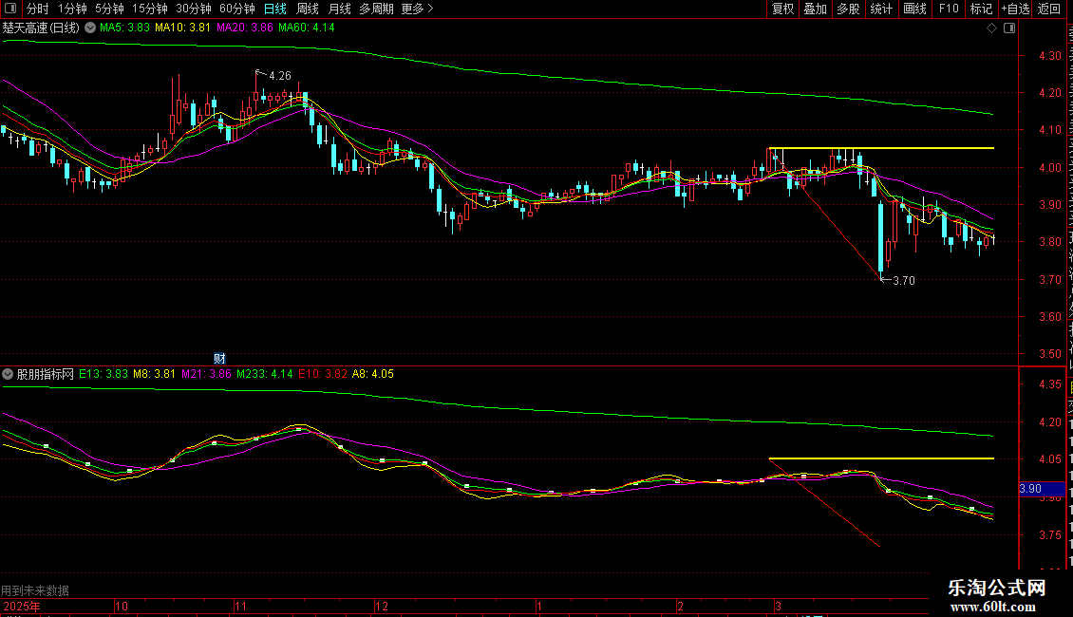Click the MA5: 3.83 label
This screenshot has width=1073, height=617.
[x=124, y=28]
